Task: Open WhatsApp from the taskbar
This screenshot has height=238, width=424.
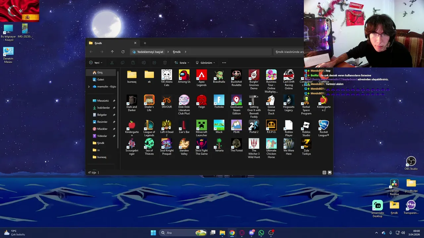Action: (x=261, y=233)
